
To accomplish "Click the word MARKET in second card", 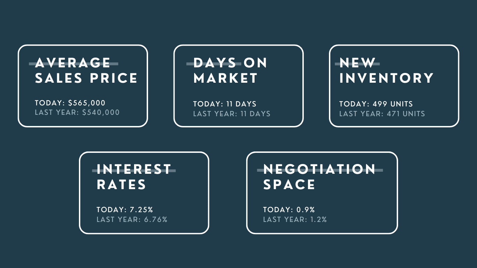I will (226, 78).
